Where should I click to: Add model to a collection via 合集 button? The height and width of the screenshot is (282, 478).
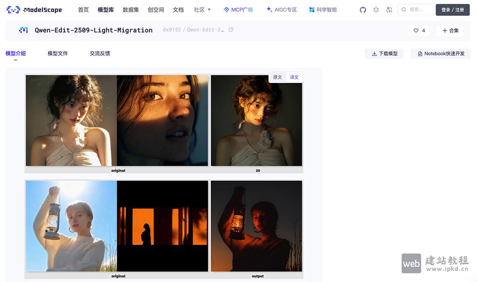(x=449, y=30)
